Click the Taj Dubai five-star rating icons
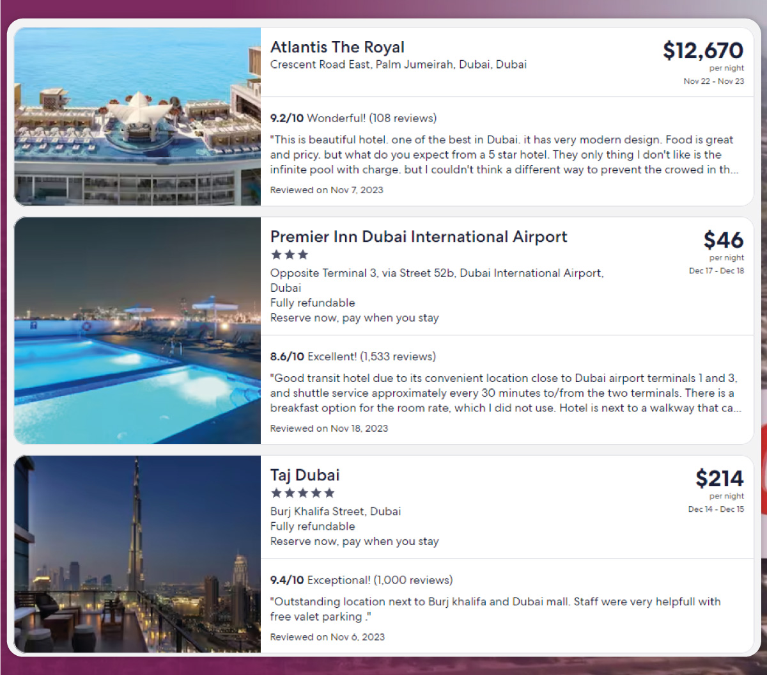 tap(303, 493)
